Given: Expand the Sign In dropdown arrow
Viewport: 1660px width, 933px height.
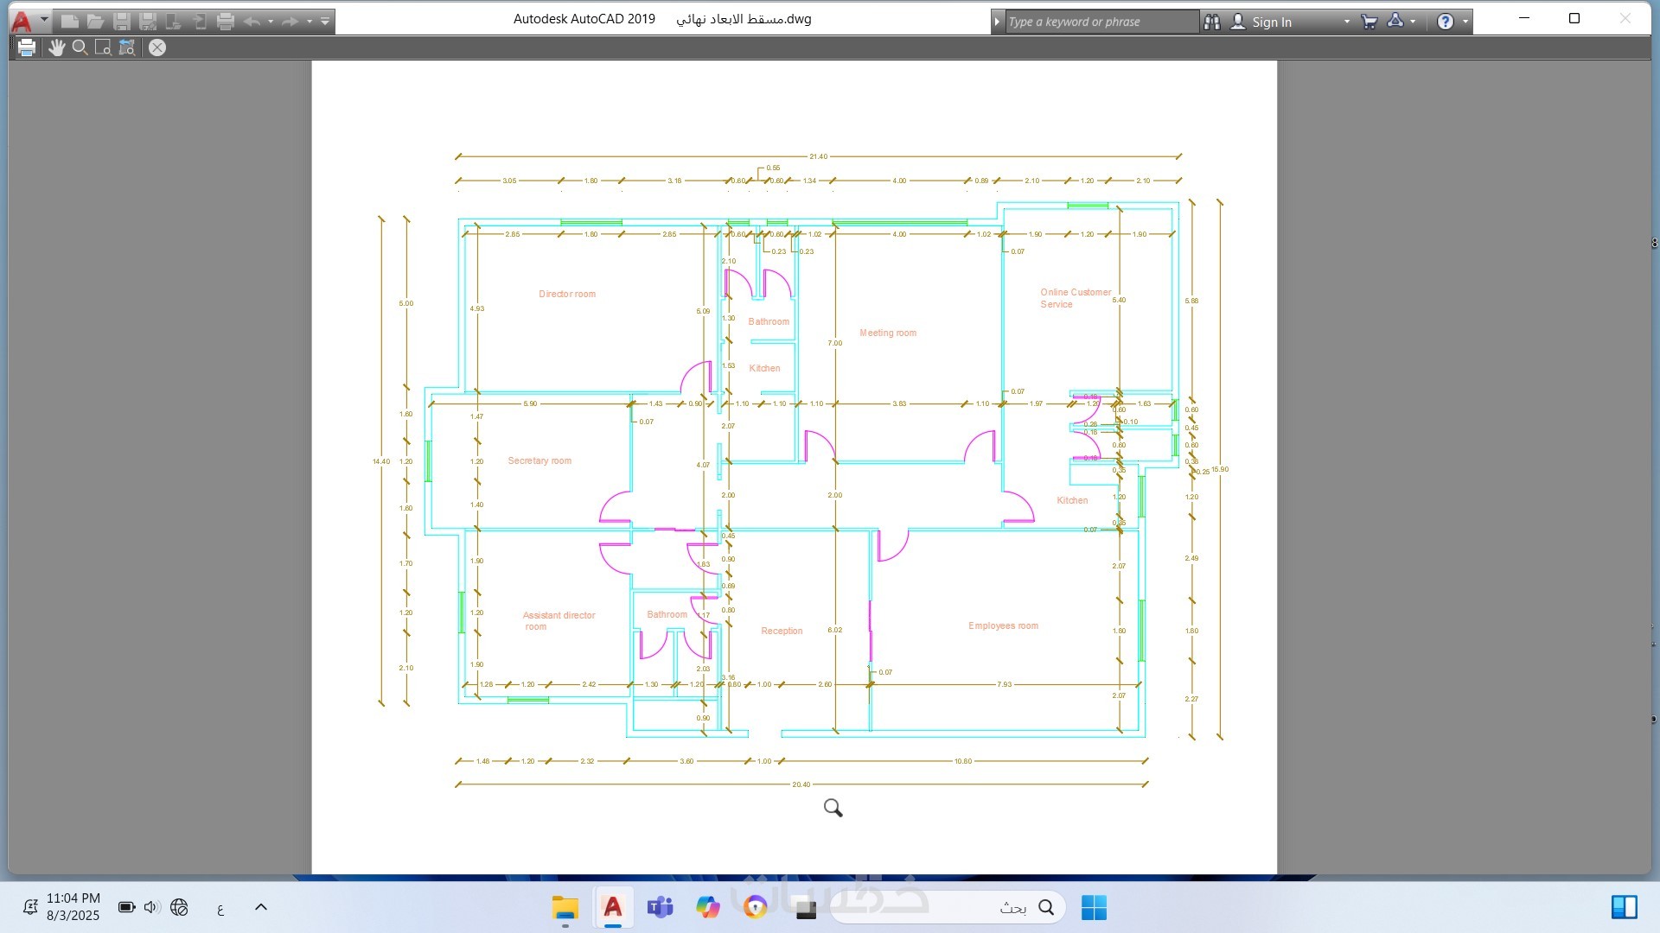Looking at the screenshot, I should click(1346, 22).
